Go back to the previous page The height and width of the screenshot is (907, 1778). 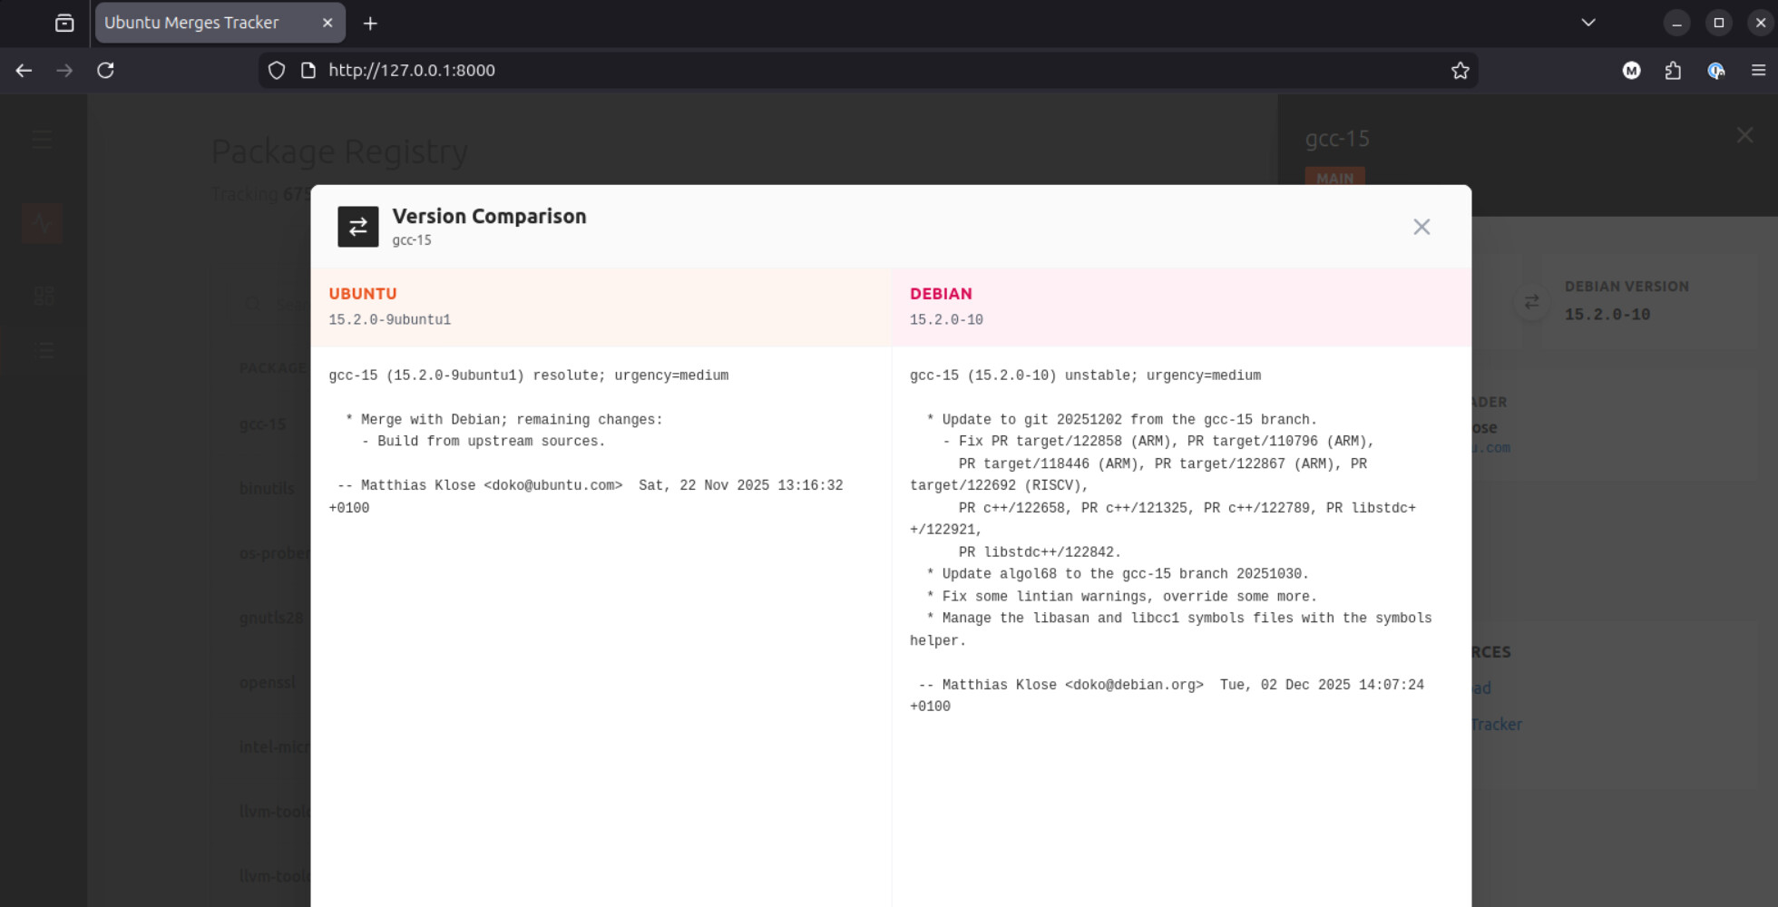[24, 71]
